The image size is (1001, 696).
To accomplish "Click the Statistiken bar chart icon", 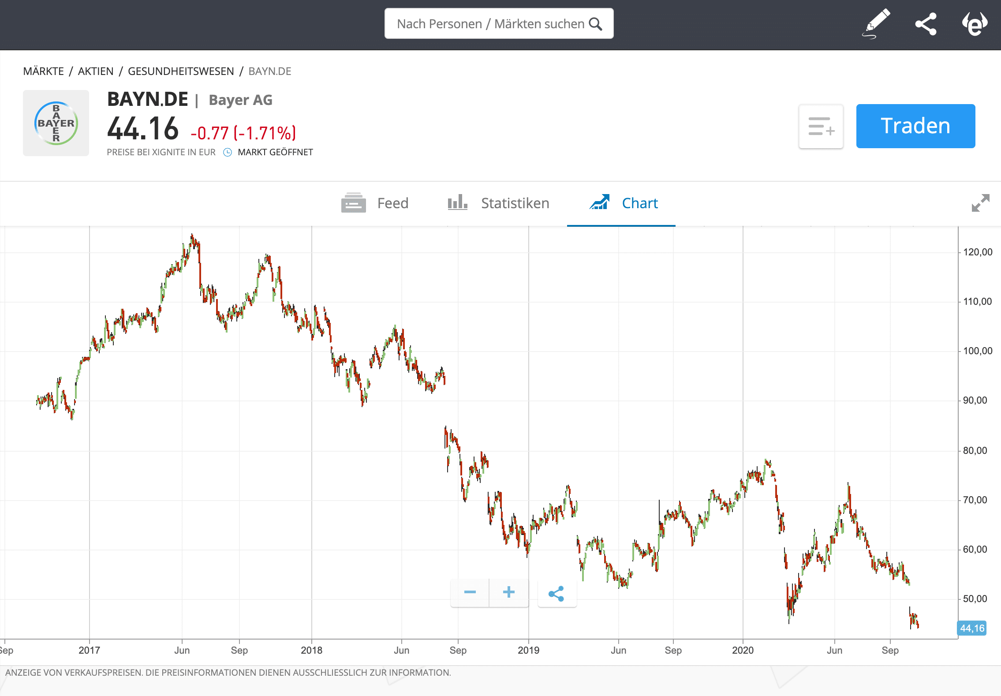I will coord(457,202).
